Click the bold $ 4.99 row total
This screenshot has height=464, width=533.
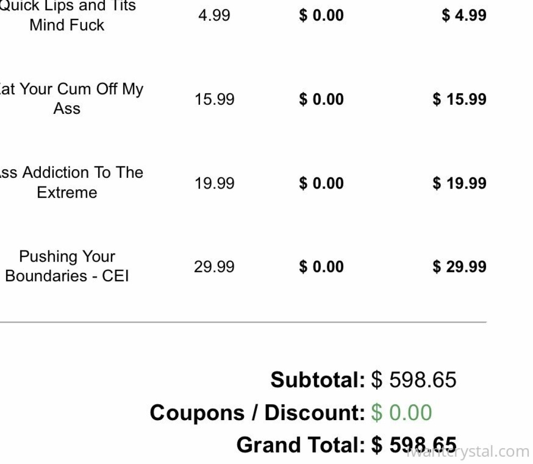click(464, 15)
